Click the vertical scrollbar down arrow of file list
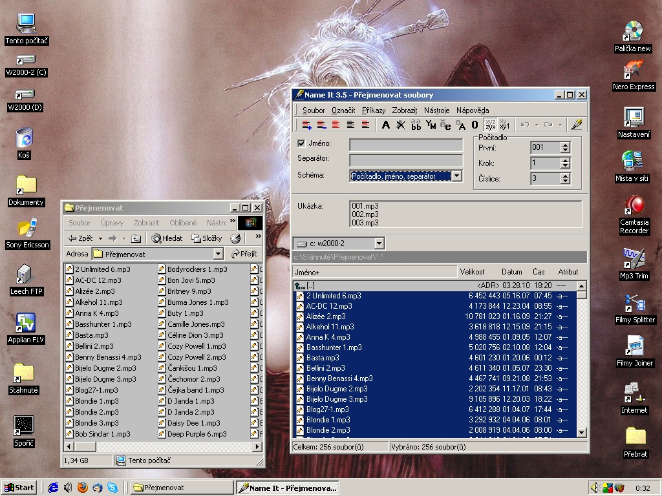The image size is (662, 496). point(582,432)
